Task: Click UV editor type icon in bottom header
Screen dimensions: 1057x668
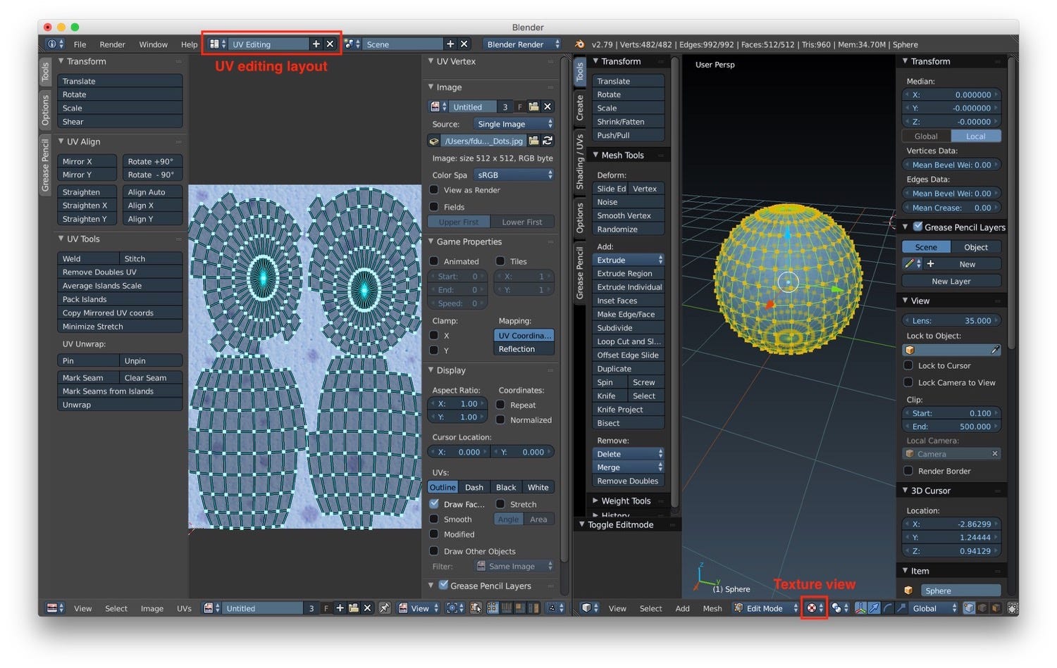Action: click(x=55, y=608)
